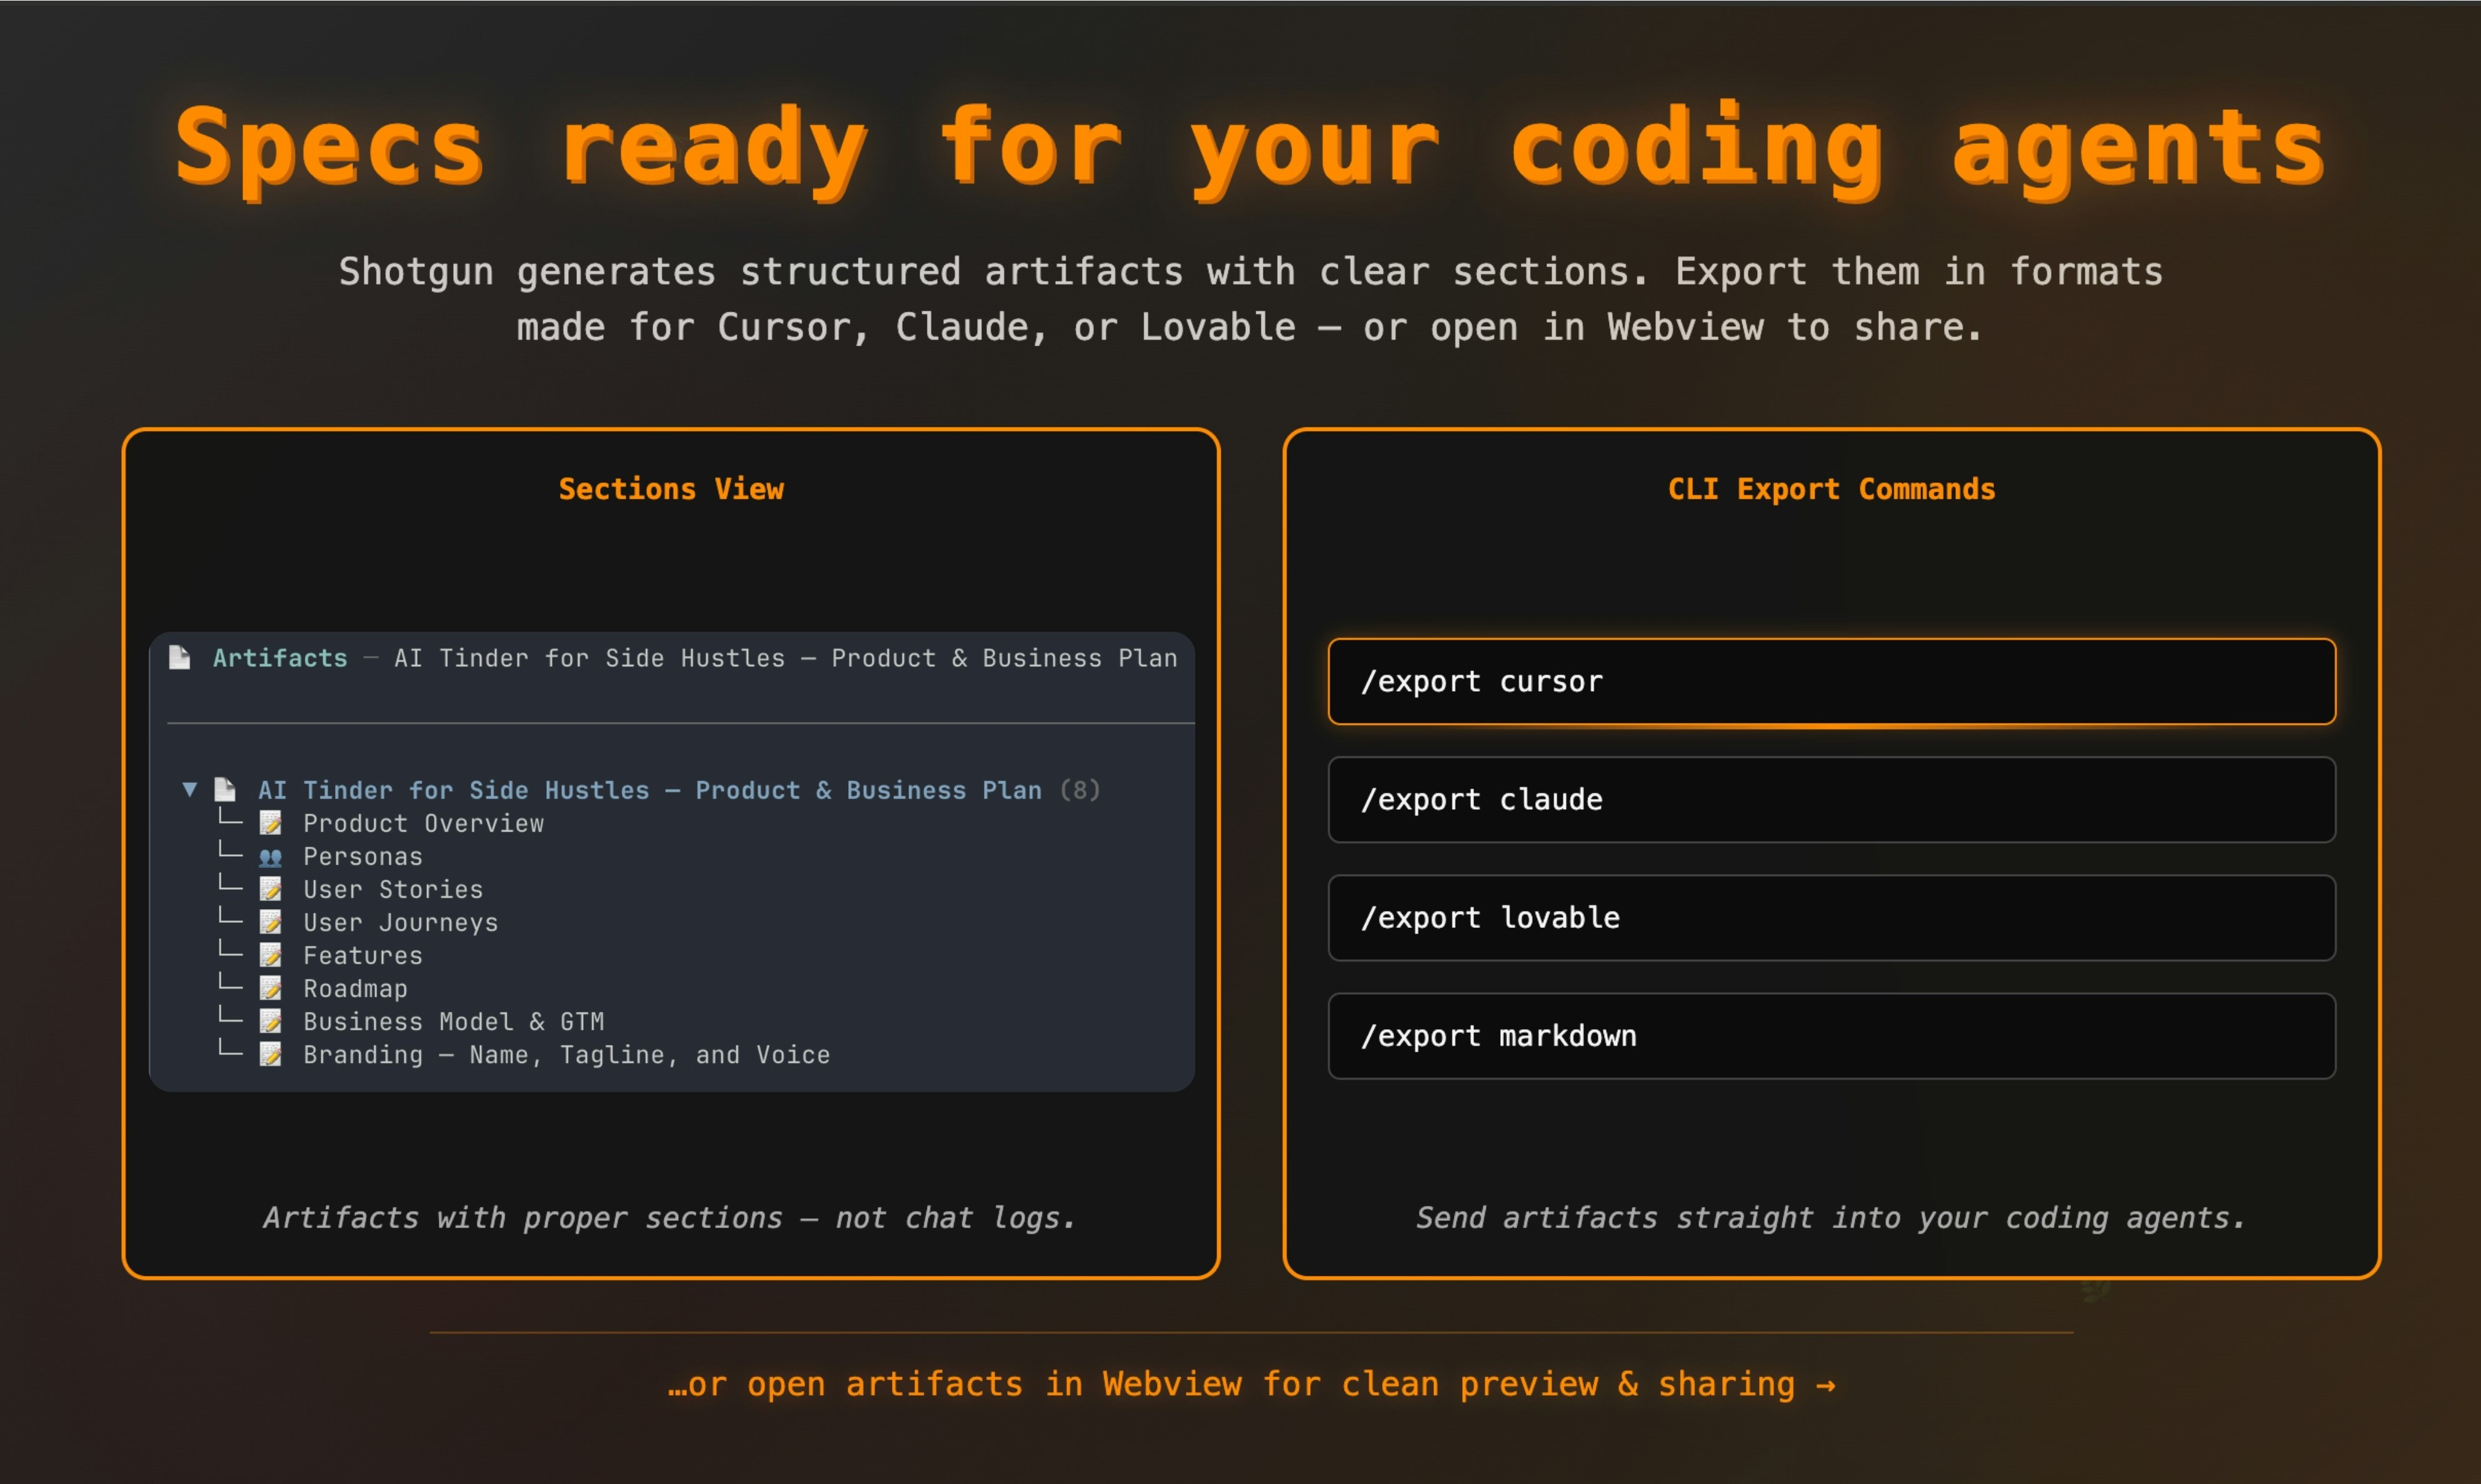Click the Product Overview note icon
This screenshot has height=1484, width=2481.
click(270, 823)
